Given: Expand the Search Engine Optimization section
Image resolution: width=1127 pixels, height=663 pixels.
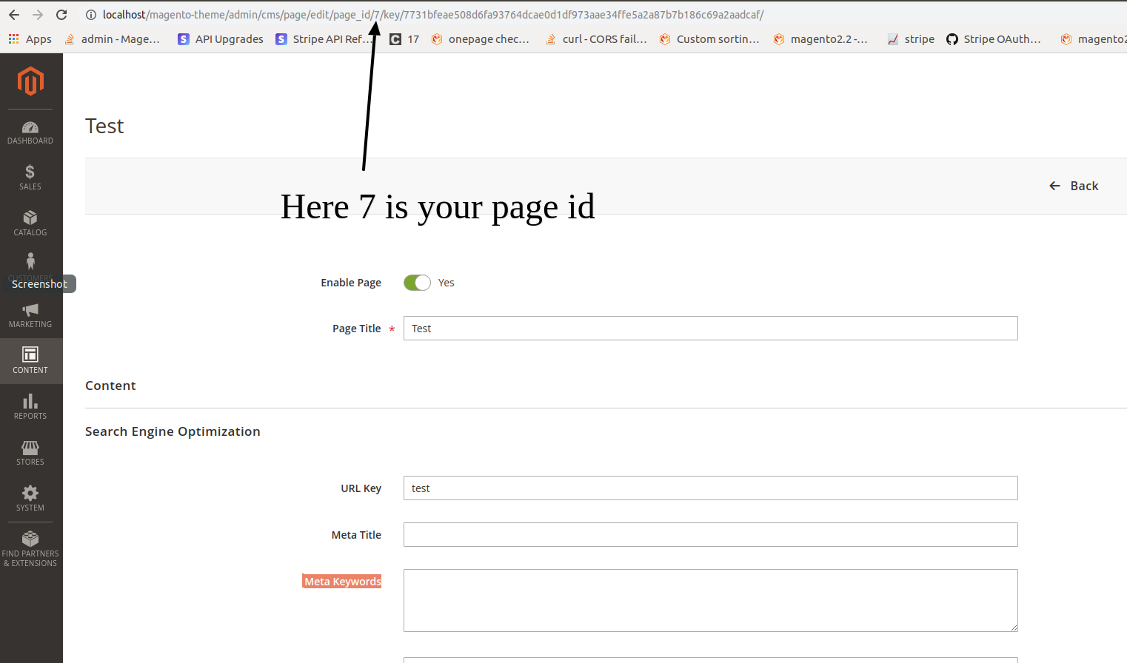Looking at the screenshot, I should point(173,431).
